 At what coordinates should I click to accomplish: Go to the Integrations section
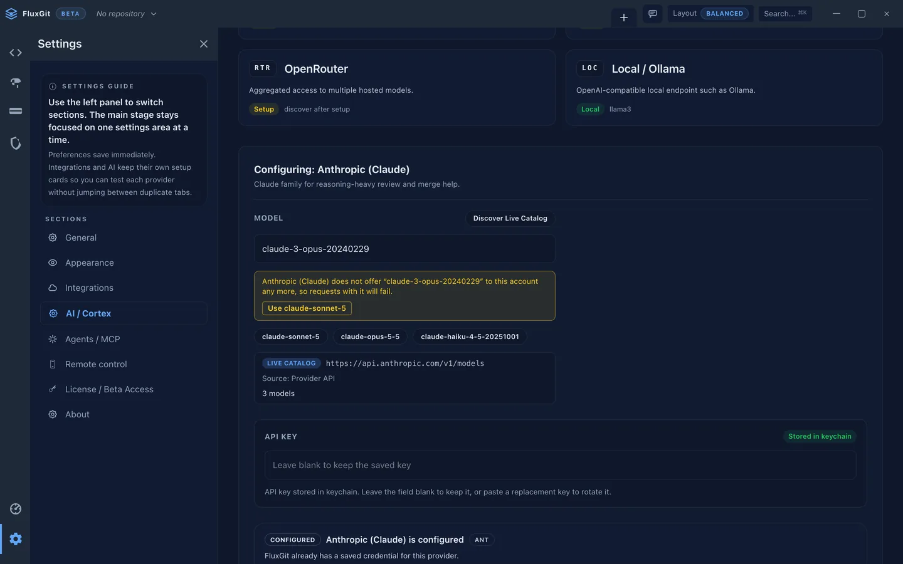pyautogui.click(x=124, y=288)
